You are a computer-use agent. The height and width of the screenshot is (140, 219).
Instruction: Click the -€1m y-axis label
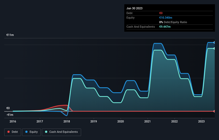pos(10,115)
